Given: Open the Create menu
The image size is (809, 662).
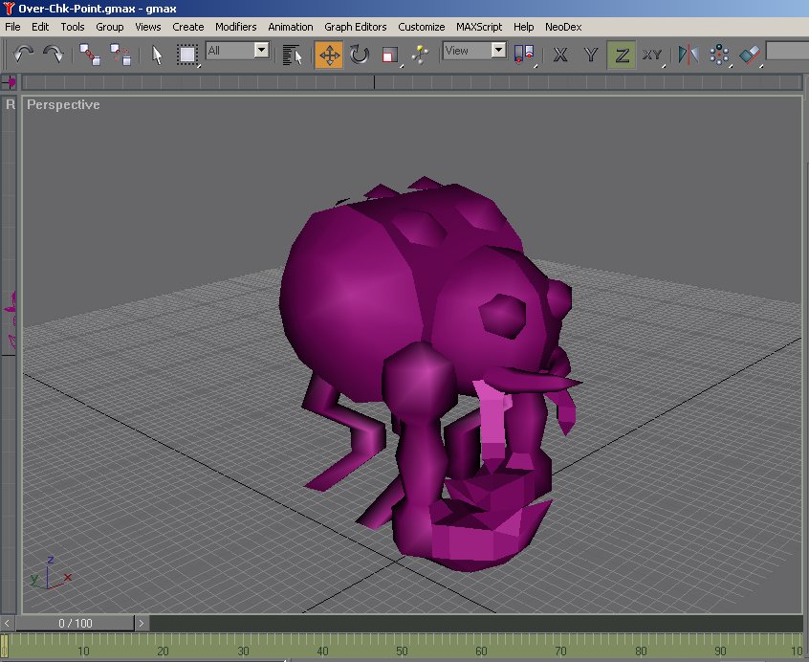Looking at the screenshot, I should pos(187,27).
